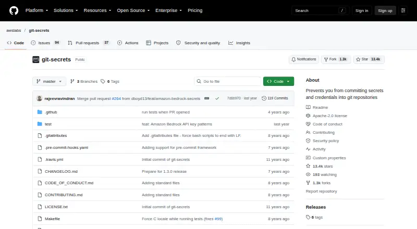Image resolution: width=417 pixels, height=229 pixels.
Task: Click the Notifications button
Action: pyautogui.click(x=304, y=59)
